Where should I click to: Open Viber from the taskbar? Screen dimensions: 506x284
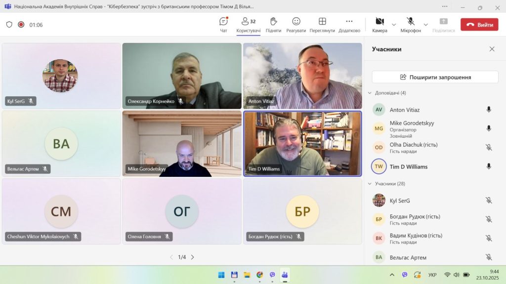272,275
